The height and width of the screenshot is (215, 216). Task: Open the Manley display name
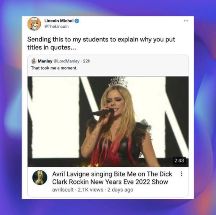[x=45, y=61]
